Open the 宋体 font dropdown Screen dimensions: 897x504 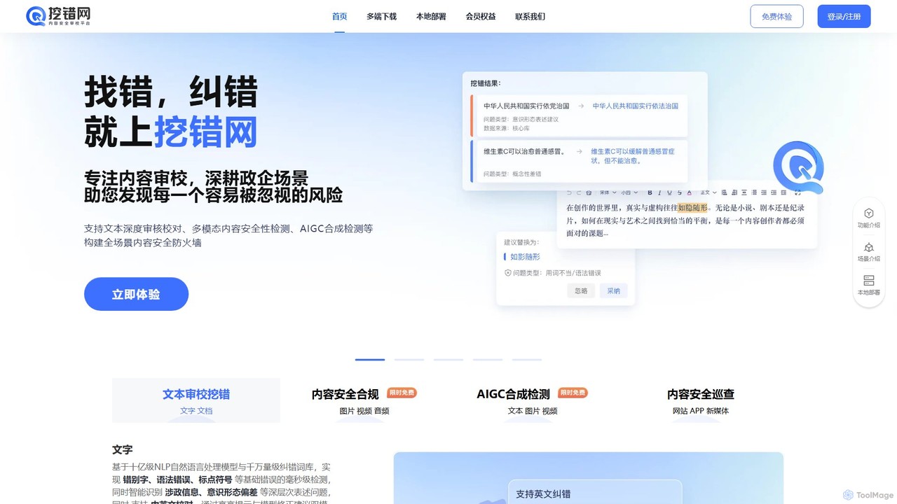(608, 192)
